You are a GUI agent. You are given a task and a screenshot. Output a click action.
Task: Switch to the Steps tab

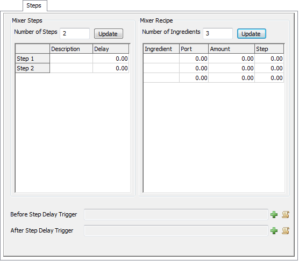tap(34, 5)
